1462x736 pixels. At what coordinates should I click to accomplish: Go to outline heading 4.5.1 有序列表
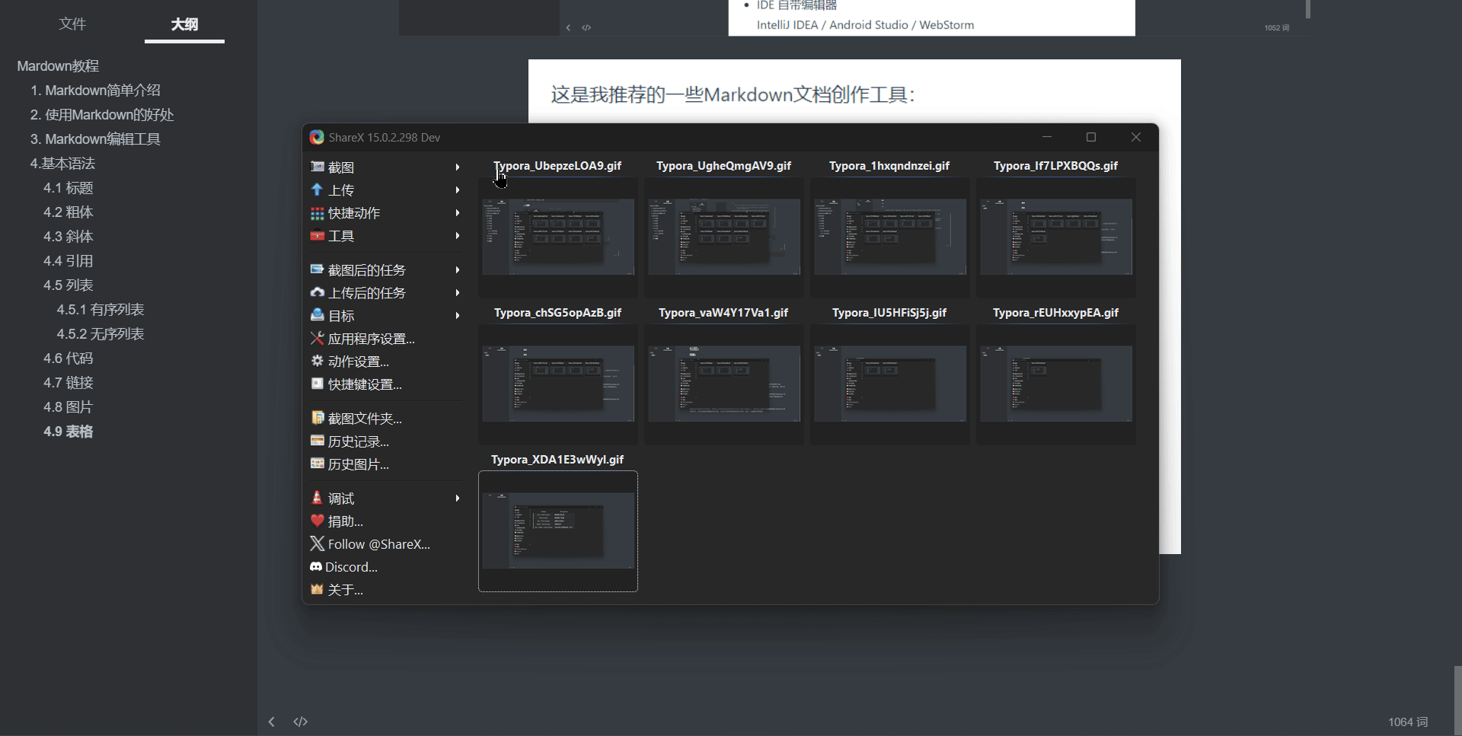101,310
